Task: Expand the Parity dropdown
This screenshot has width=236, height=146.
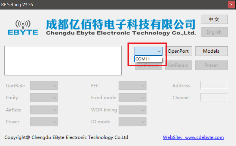Action: tap(44, 98)
